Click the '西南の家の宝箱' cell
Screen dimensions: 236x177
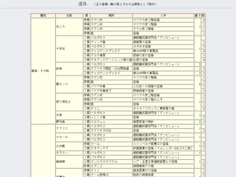[163, 56]
